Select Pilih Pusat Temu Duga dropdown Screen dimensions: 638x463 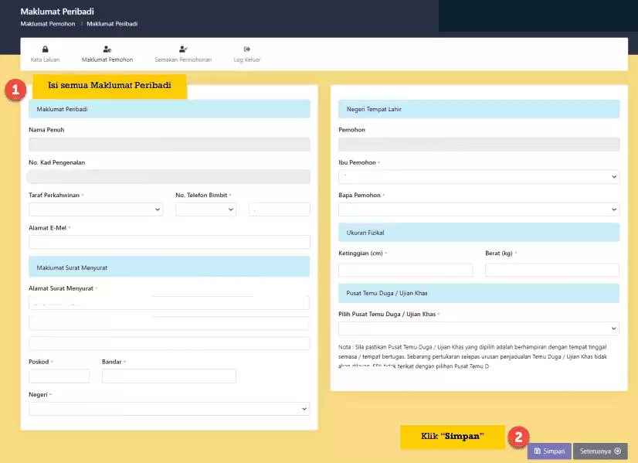[478, 329]
